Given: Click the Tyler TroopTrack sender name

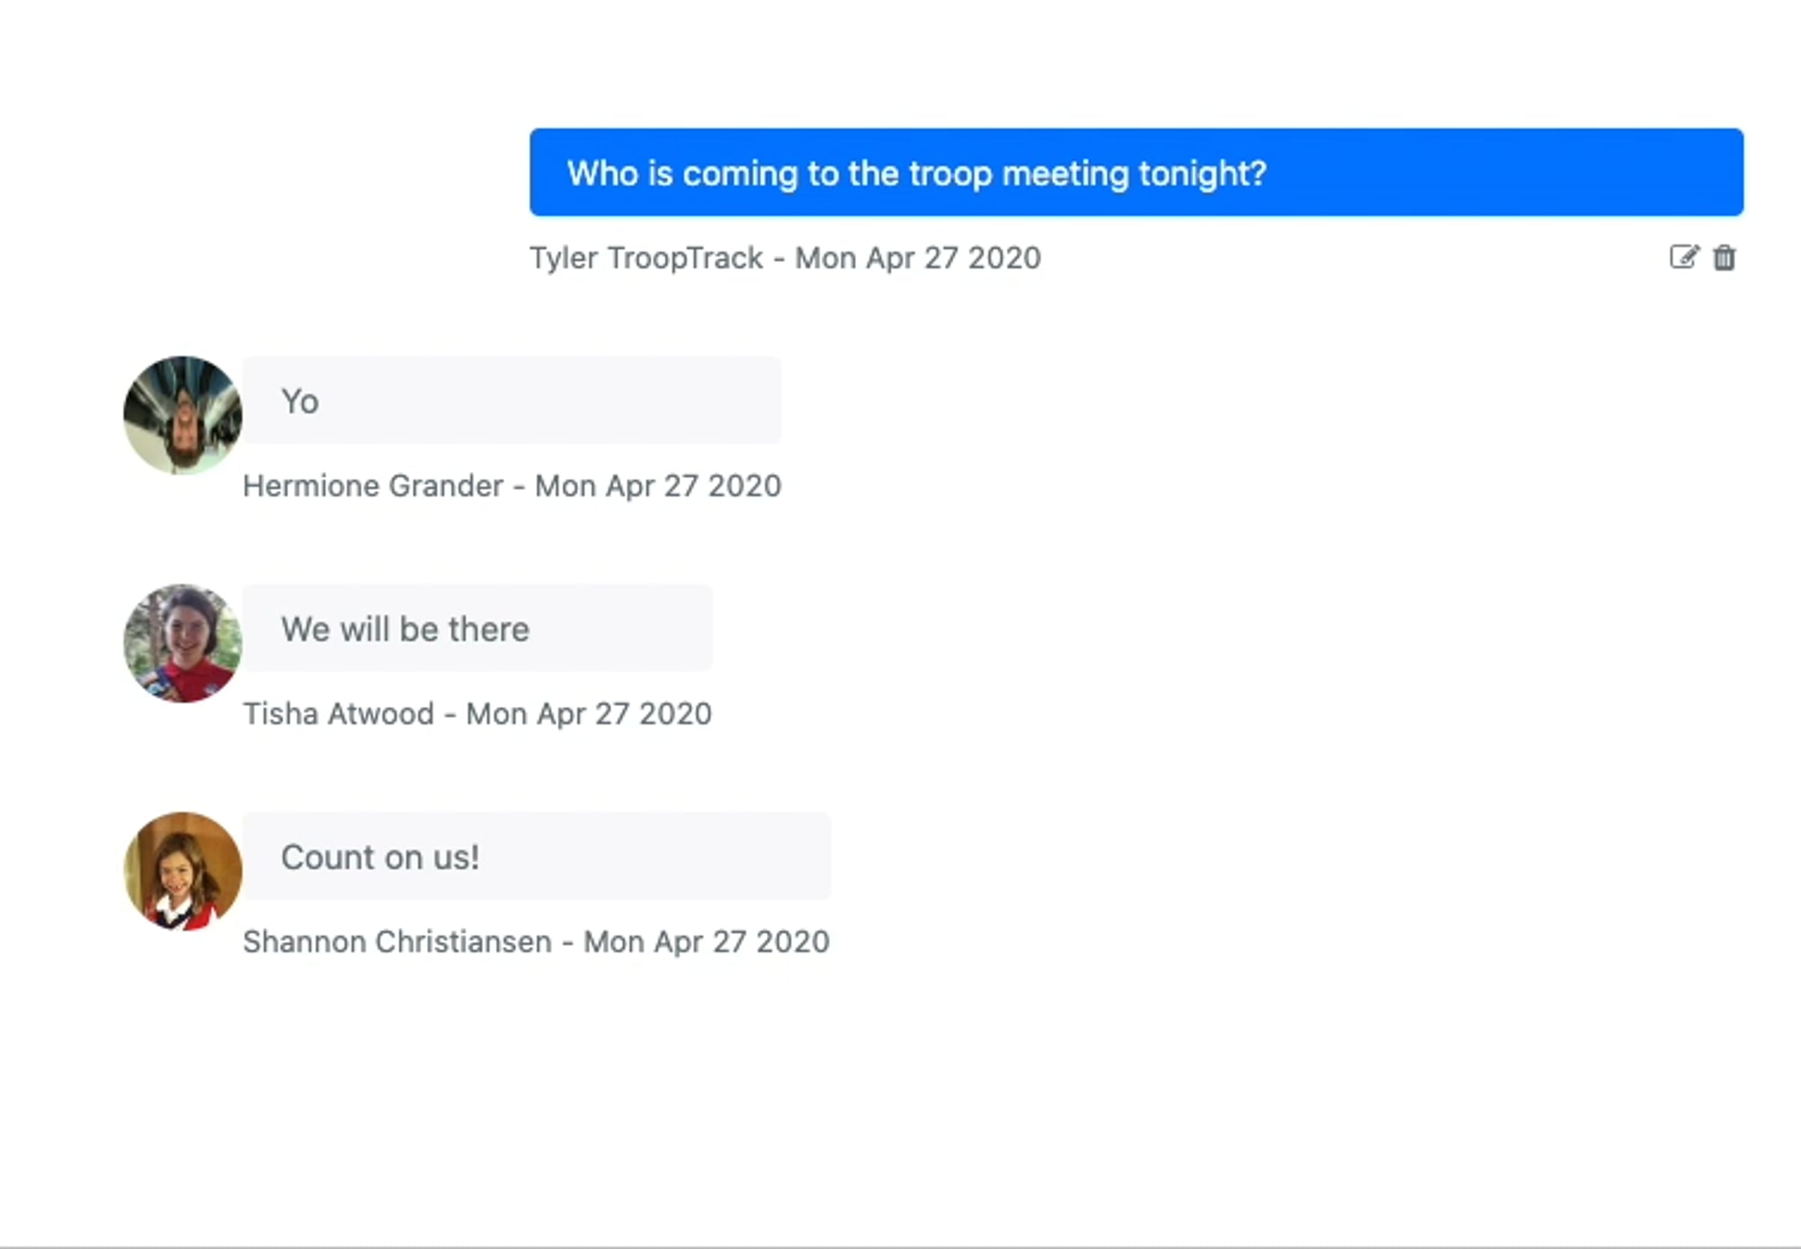Looking at the screenshot, I should [x=645, y=258].
